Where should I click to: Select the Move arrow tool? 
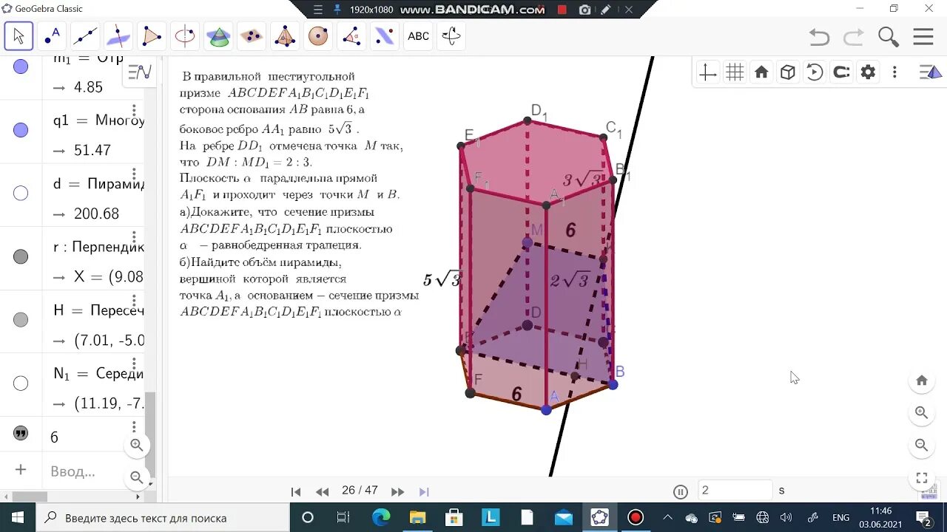pos(18,35)
